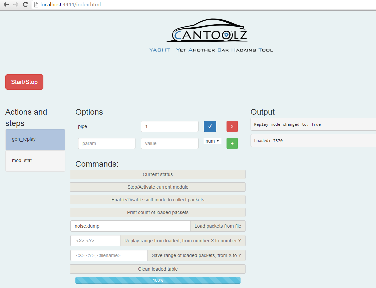This screenshot has width=376, height=288.
Task: Click Replay range from loaded button
Action: (x=183, y=241)
